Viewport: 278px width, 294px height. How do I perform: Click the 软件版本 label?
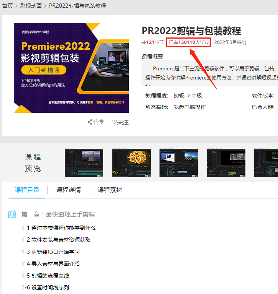click(263, 96)
